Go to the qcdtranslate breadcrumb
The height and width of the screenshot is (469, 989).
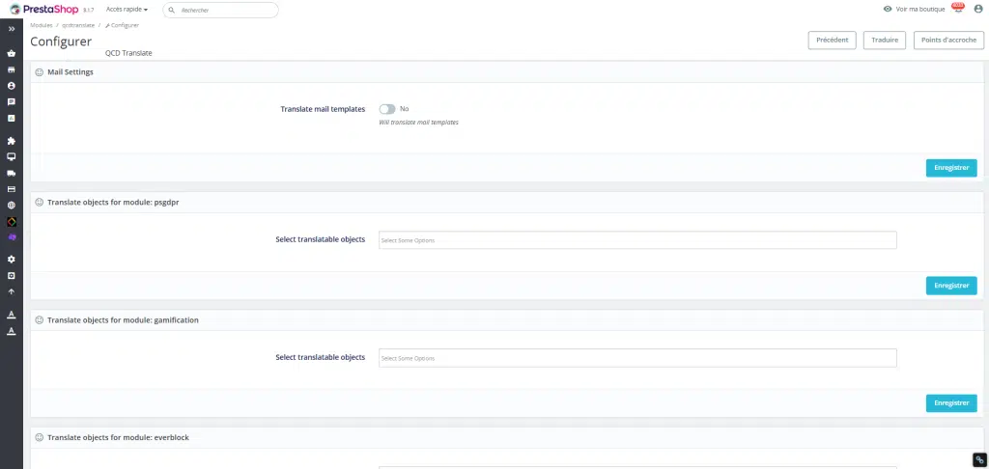[78, 25]
